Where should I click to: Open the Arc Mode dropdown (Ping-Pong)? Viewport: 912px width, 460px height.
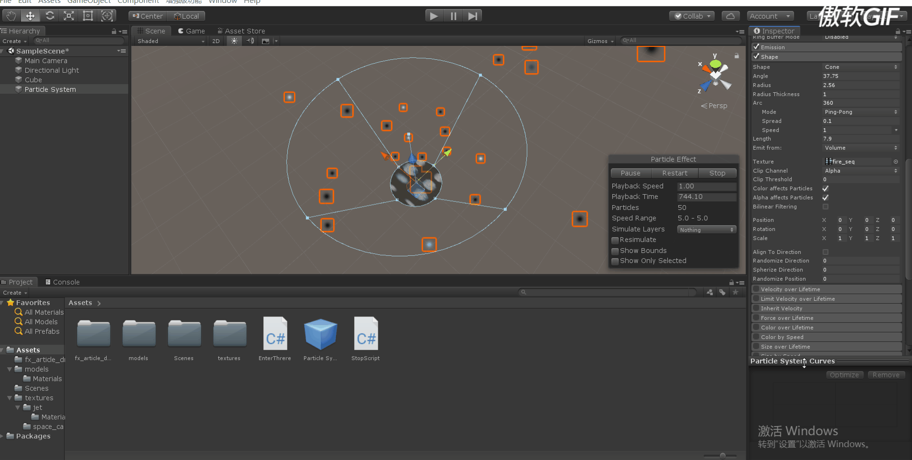[861, 112]
